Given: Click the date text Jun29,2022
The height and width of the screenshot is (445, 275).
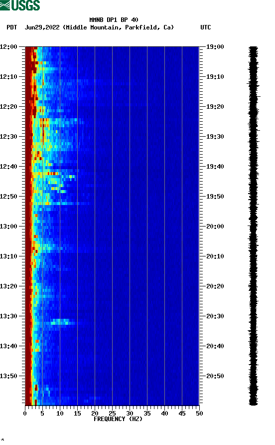Looking at the screenshot, I should 42,27.
